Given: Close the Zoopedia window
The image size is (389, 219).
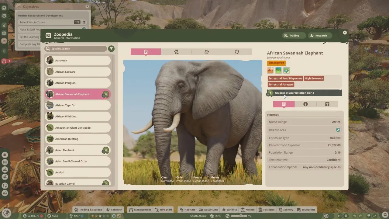Looking at the screenshot, I should (x=345, y=32).
